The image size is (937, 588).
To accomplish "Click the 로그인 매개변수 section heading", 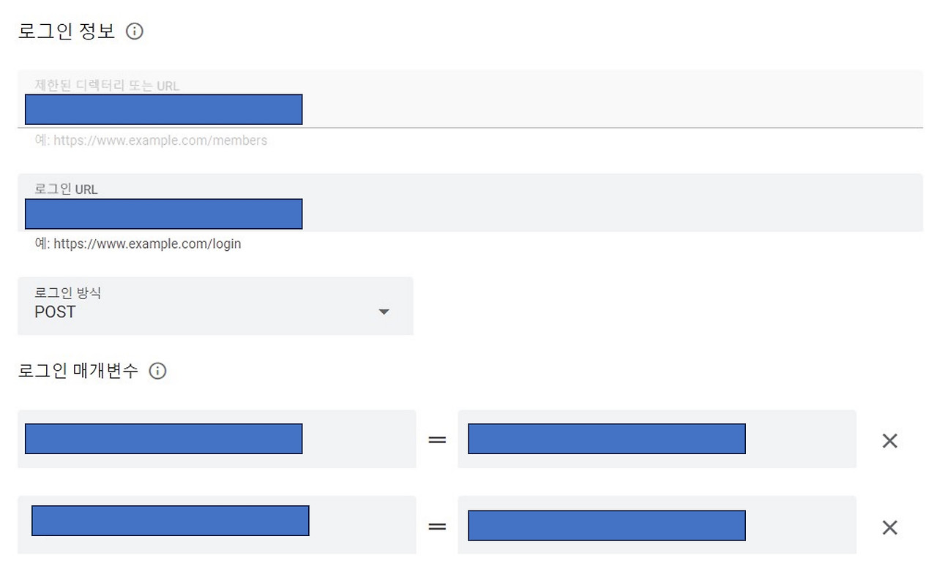I will pyautogui.click(x=78, y=371).
